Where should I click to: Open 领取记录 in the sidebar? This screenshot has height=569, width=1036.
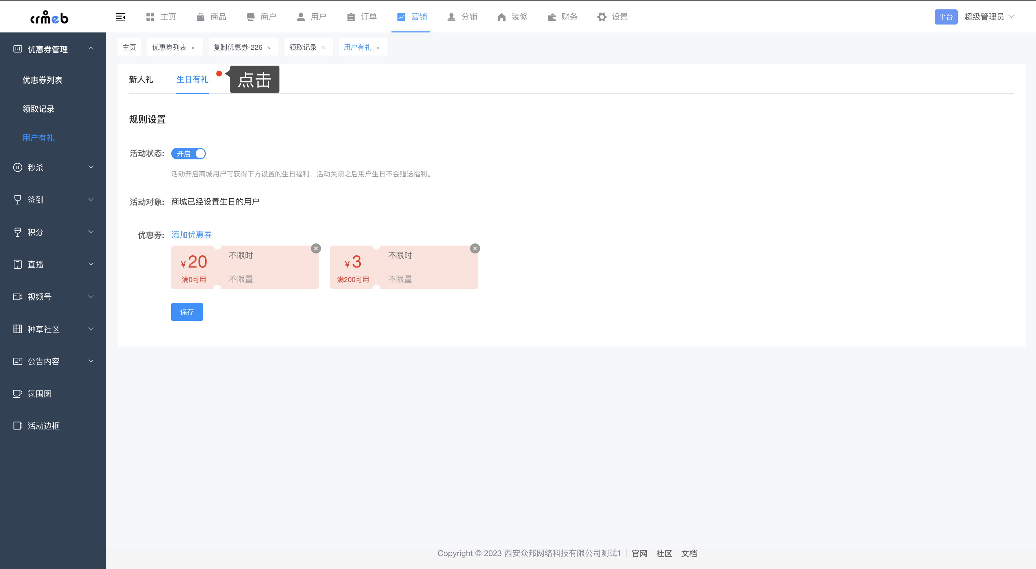tap(38, 109)
